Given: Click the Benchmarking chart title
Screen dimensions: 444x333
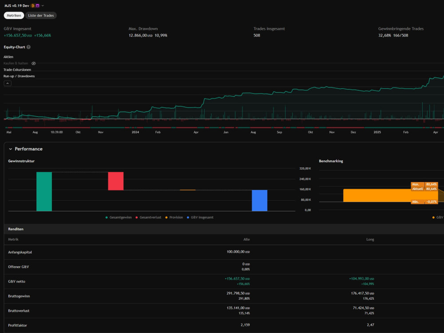Looking at the screenshot, I should [x=331, y=161].
